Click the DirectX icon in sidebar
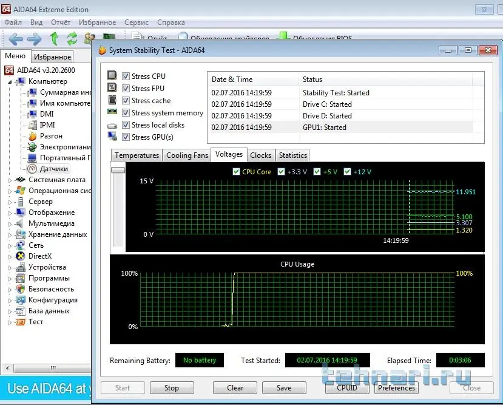The image size is (503, 405). 21,256
